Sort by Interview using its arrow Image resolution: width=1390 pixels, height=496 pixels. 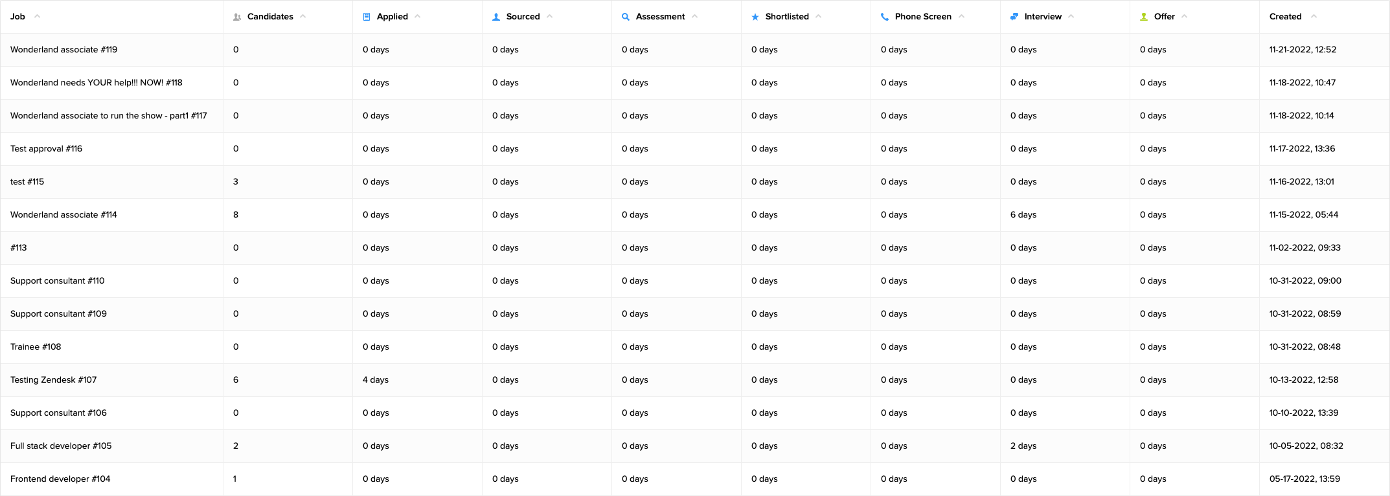click(1071, 16)
